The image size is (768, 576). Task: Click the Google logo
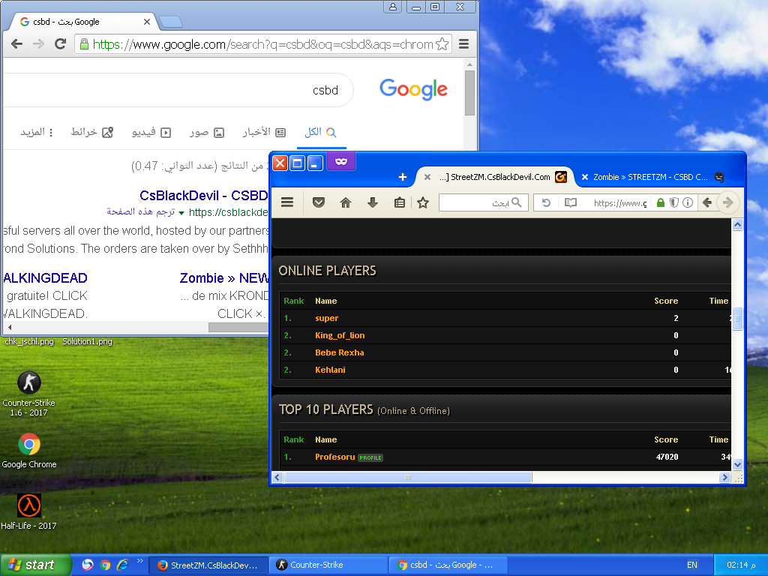(413, 90)
